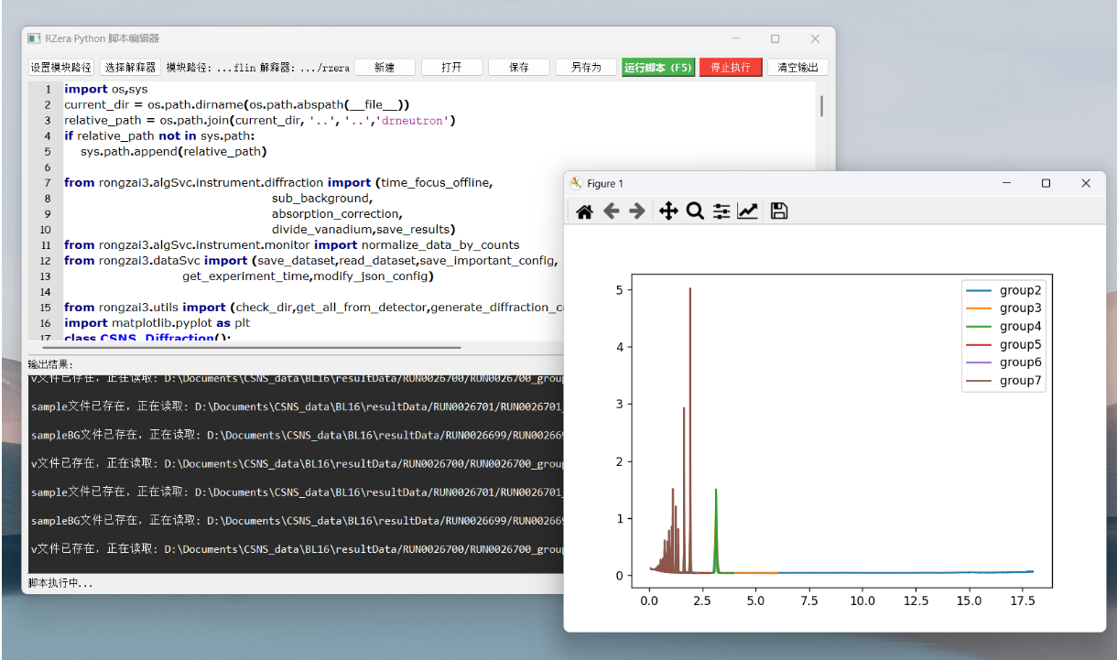Viewport: 1117px width, 660px height.
Task: Stop execution with the red 停止执行 button
Action: (x=730, y=68)
